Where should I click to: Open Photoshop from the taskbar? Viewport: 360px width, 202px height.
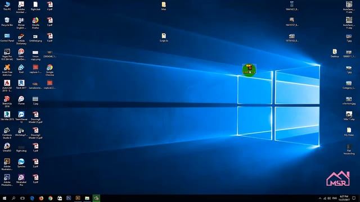coord(69,198)
